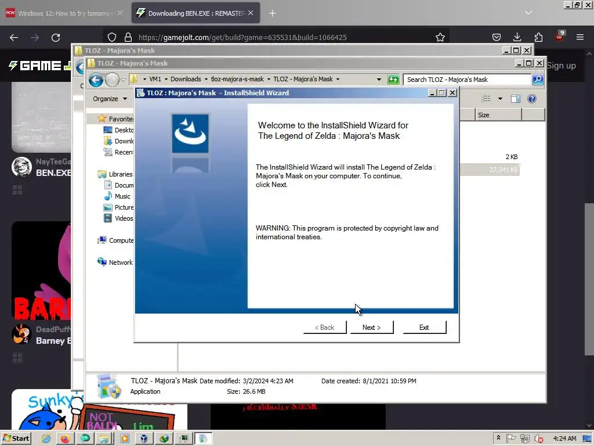Screen dimensions: 594x446
Task: Select Downloads in the navigation pane
Action: (118, 141)
